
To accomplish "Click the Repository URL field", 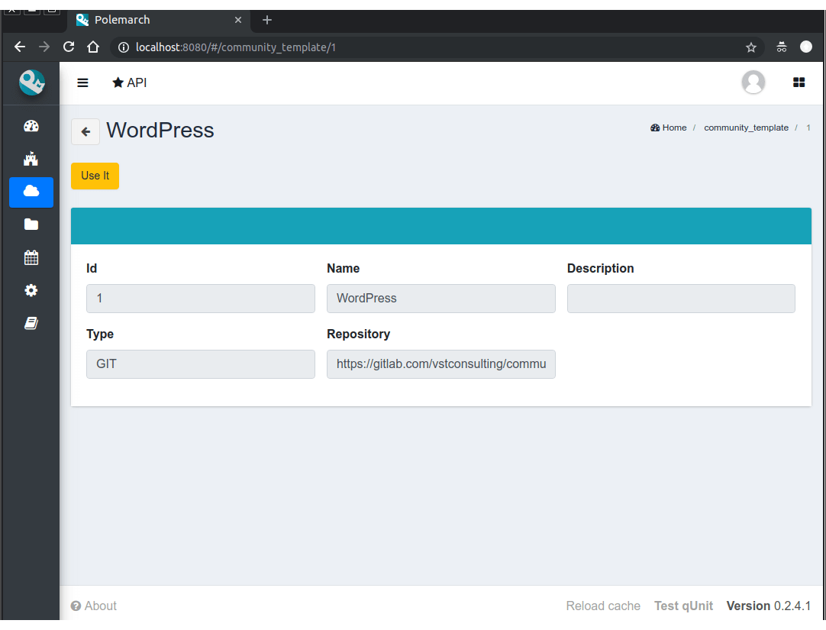I will (441, 364).
